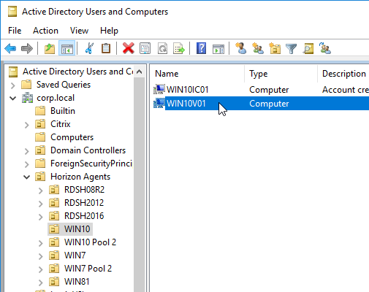Screen dimensions: 369x292
Task: Sort by the Type column header
Action: [281, 74]
